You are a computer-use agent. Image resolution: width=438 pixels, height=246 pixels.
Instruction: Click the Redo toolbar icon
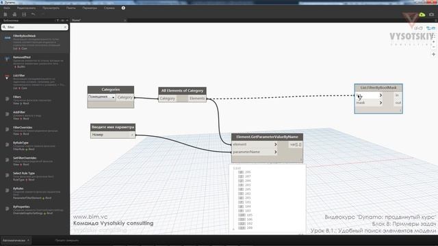(42, 14)
